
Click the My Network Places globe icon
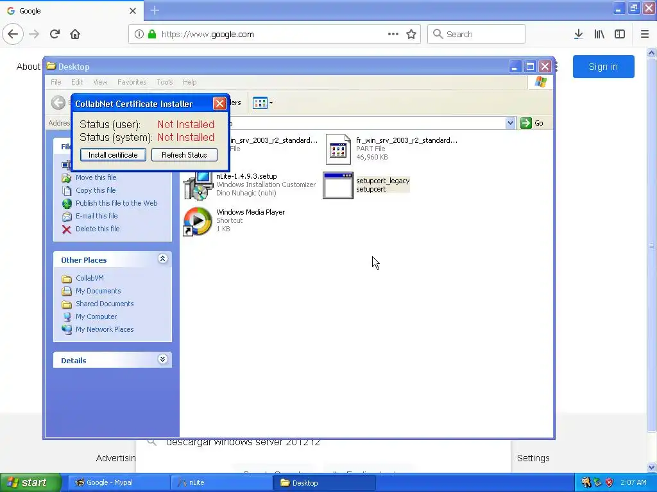pos(67,330)
